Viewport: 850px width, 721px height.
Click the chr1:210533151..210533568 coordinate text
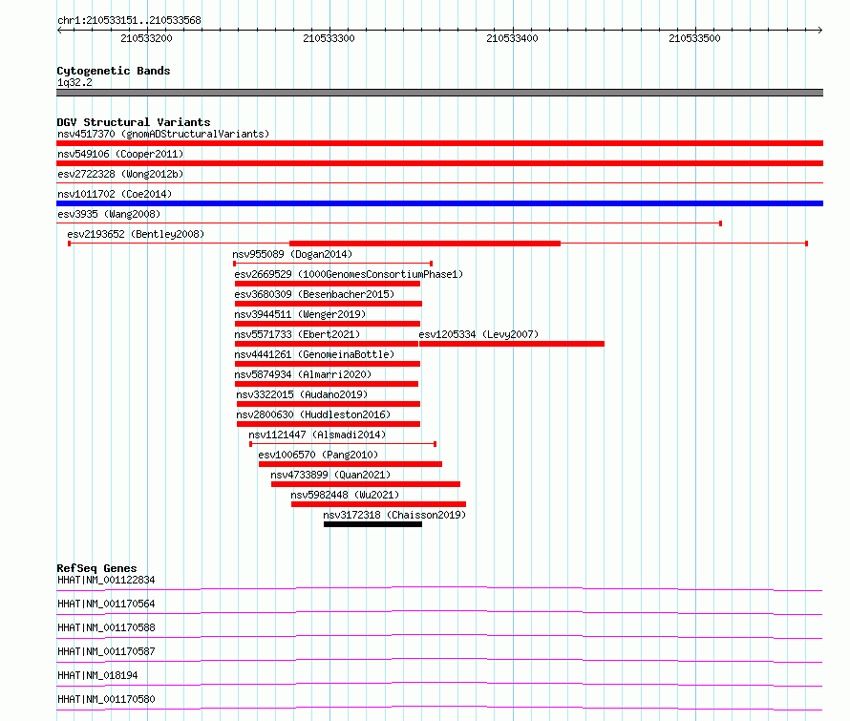(129, 21)
